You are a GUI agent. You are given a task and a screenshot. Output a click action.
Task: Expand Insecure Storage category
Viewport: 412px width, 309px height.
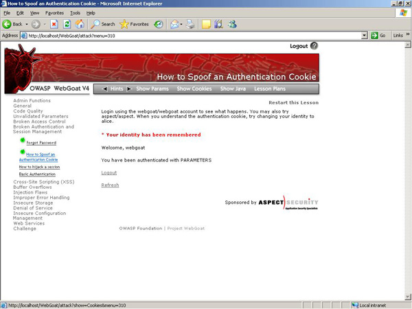click(x=33, y=203)
